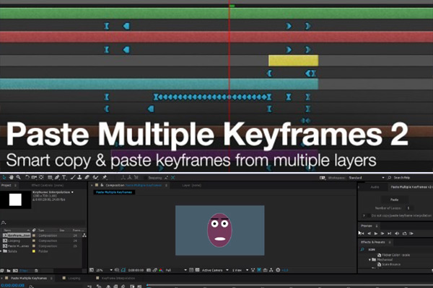This screenshot has width=433, height=288.
Task: Click the Paste button in script panel
Action: coord(394,199)
